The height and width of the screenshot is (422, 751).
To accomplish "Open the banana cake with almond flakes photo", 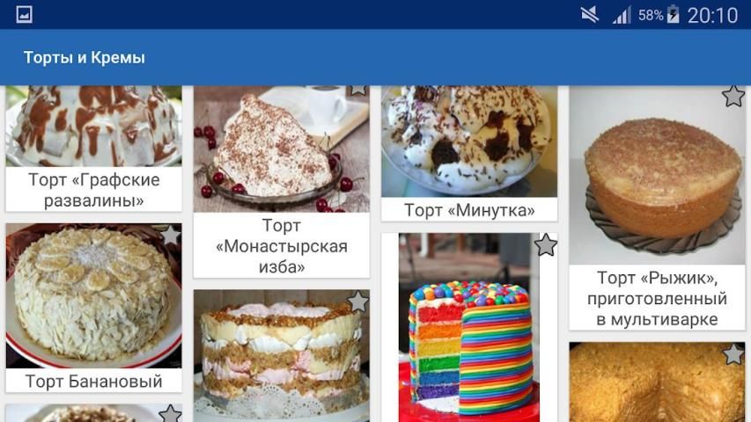I will 94,295.
